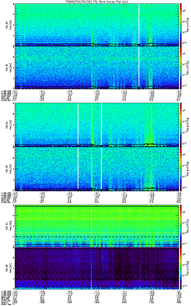
Task: Click the THA B-perpendicular panel color bar
Action: point(181,25)
